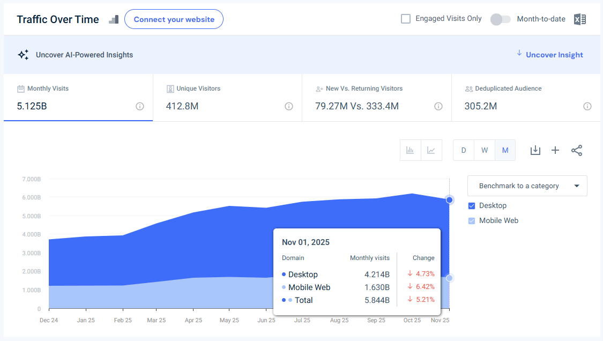Export data to Excel

click(x=579, y=19)
